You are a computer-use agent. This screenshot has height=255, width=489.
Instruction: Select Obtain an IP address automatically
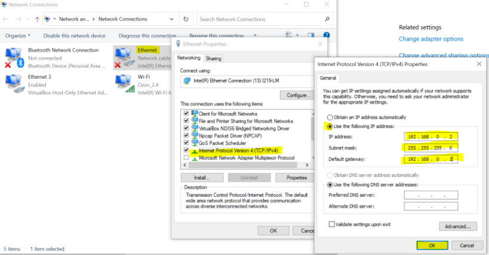coord(330,117)
